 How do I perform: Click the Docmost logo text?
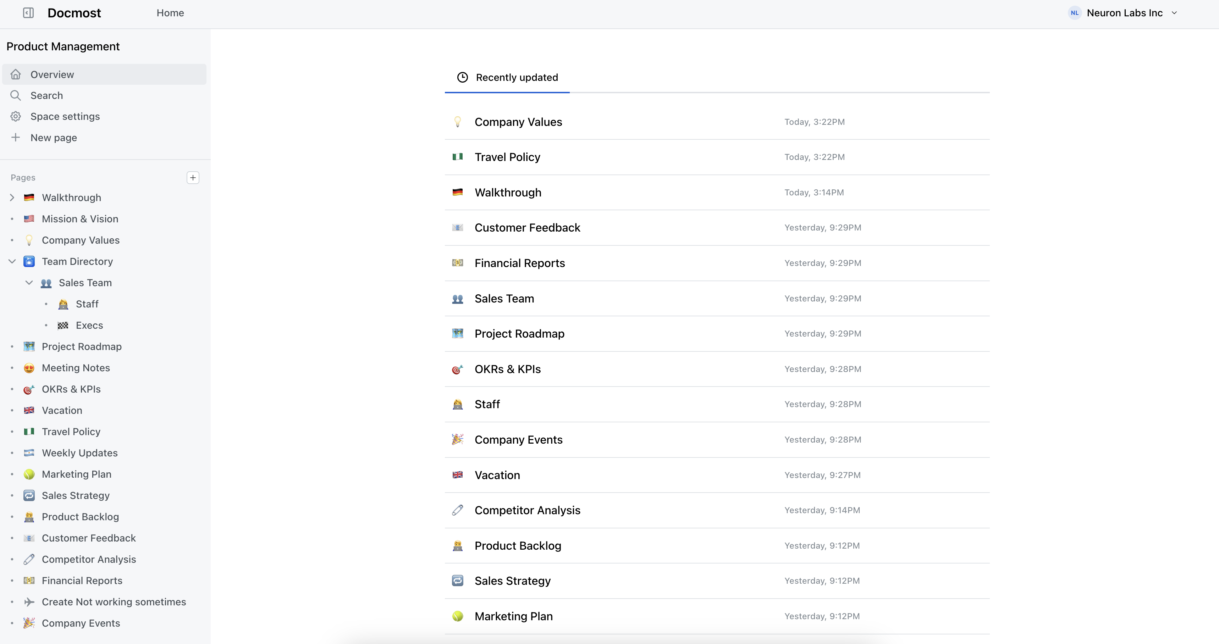(x=74, y=13)
